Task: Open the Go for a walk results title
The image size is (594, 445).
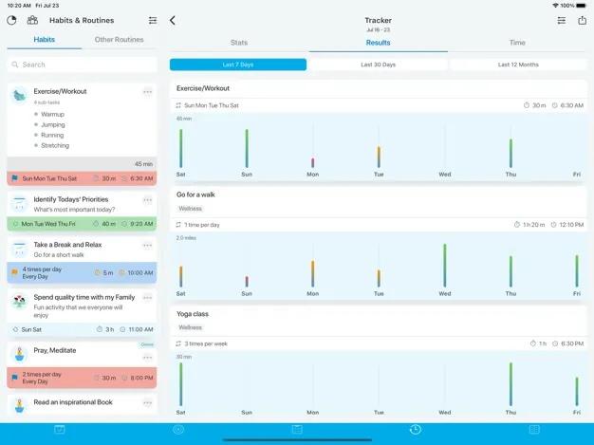Action: (x=195, y=195)
